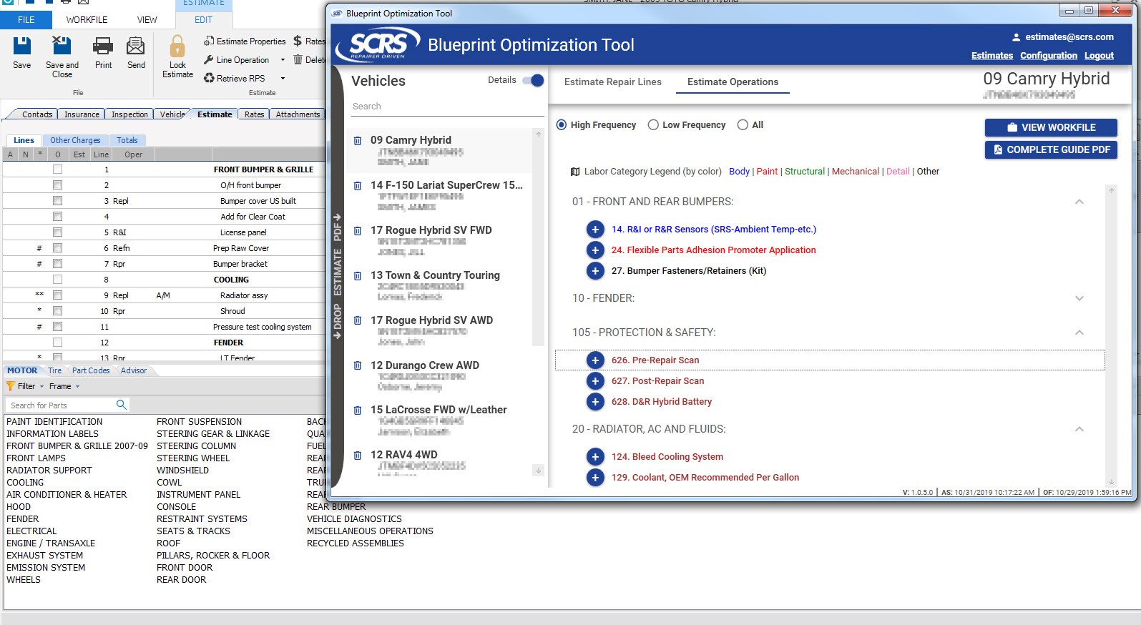1141x625 pixels.
Task: Click the VIEW WORKFILE button
Action: pos(1051,127)
